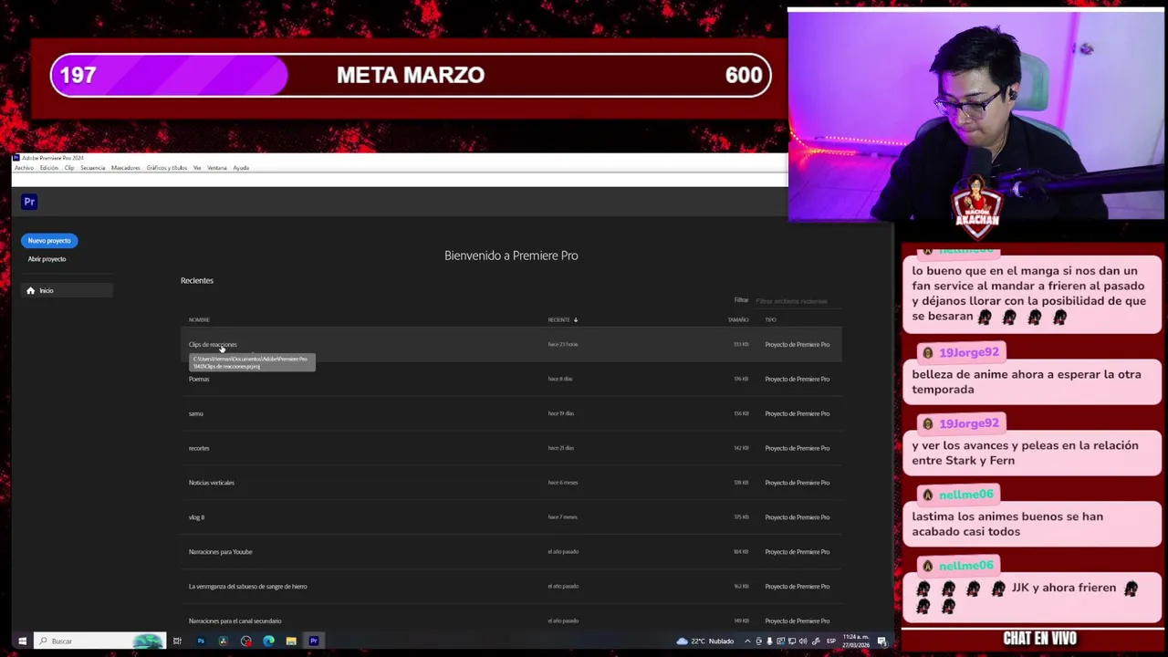Click the volume icon in the system tray
Image resolution: width=1168 pixels, height=657 pixels.
tap(803, 641)
